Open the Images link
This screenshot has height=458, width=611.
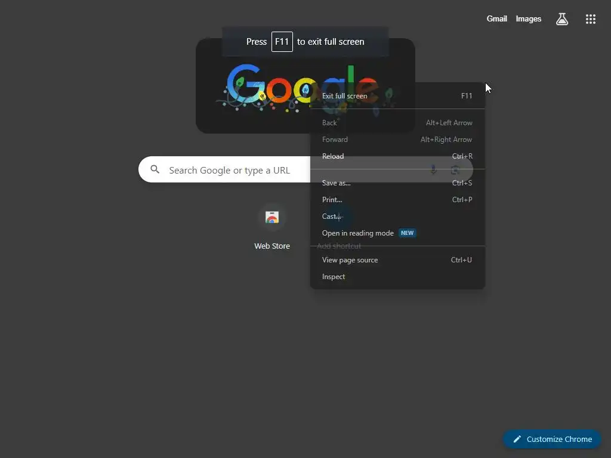pyautogui.click(x=529, y=18)
